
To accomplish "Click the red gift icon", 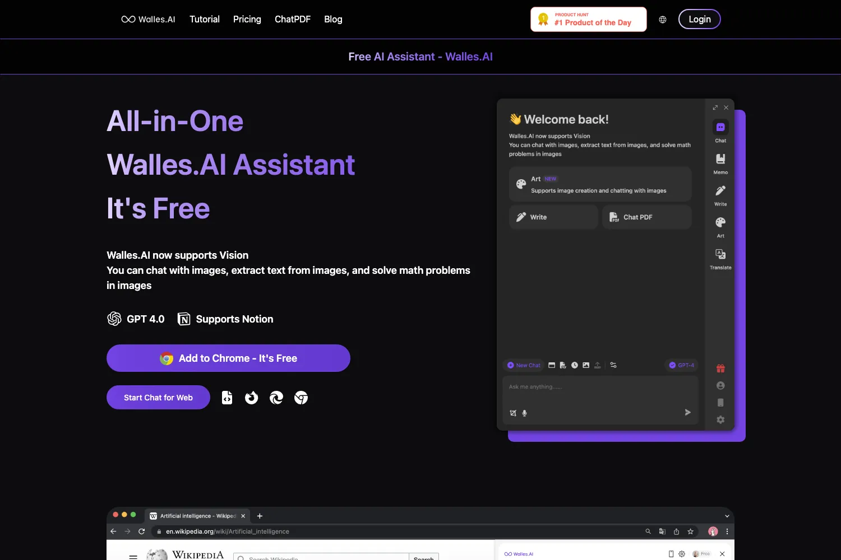I will pos(720,368).
